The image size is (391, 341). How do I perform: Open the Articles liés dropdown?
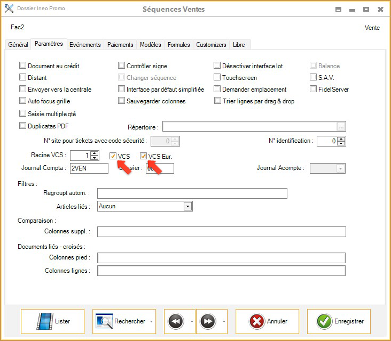(187, 206)
